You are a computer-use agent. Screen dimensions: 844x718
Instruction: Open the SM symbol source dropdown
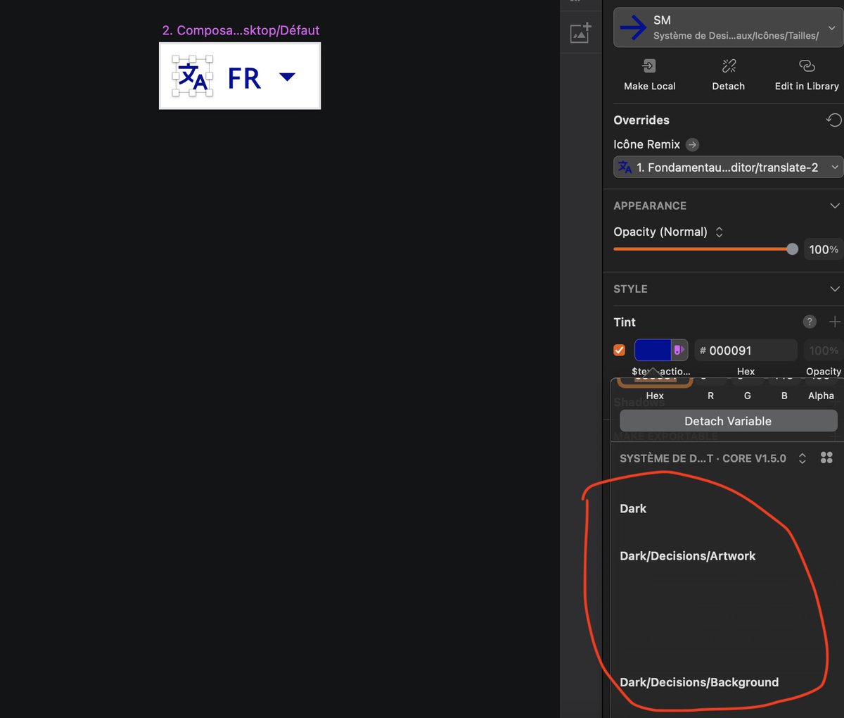coord(728,27)
